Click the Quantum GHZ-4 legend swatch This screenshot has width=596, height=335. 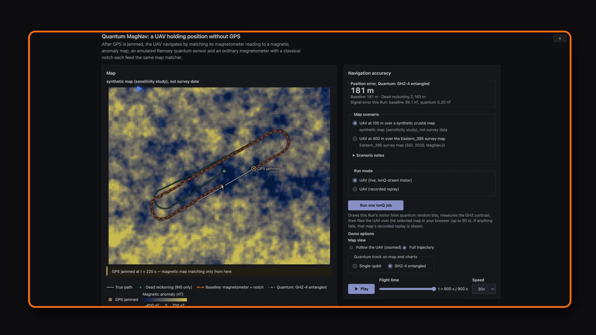pos(272,287)
